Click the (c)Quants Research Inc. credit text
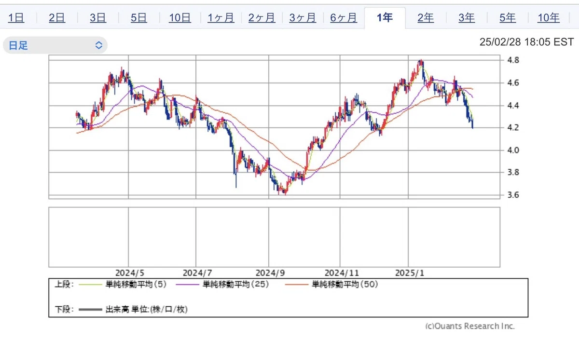Image resolution: width=579 pixels, height=341 pixels. pos(470,326)
